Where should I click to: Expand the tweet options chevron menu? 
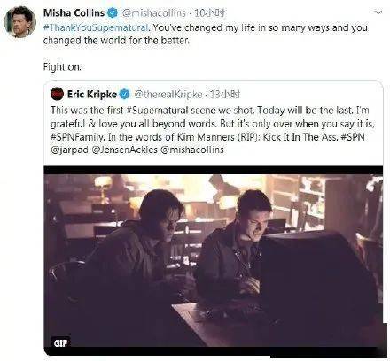point(378,12)
